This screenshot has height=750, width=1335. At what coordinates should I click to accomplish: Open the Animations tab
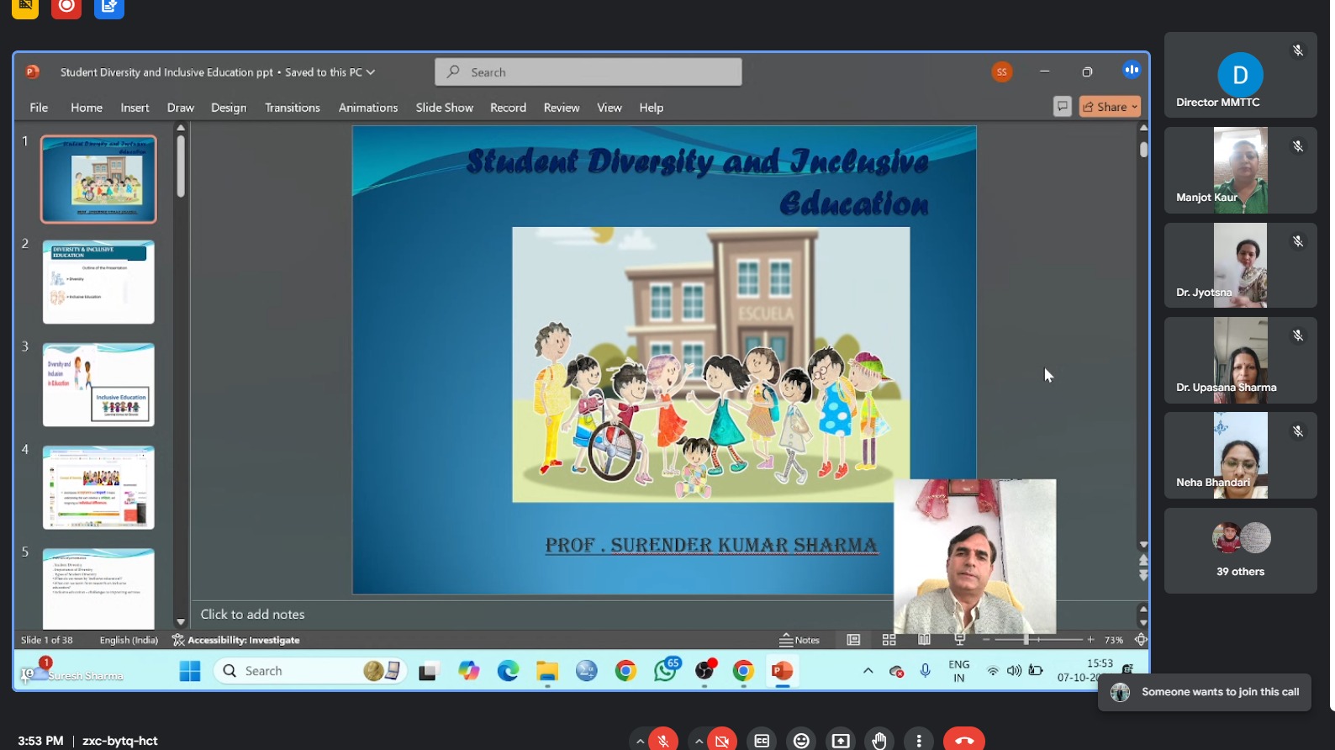pos(368,108)
